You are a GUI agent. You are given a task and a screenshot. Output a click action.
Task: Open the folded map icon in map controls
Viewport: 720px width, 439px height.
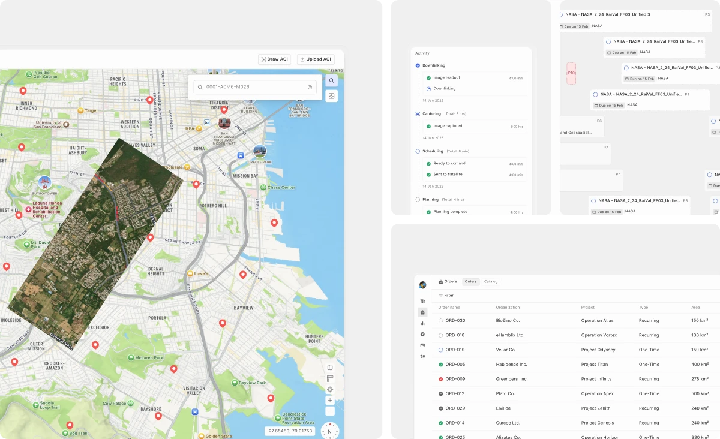click(x=330, y=368)
